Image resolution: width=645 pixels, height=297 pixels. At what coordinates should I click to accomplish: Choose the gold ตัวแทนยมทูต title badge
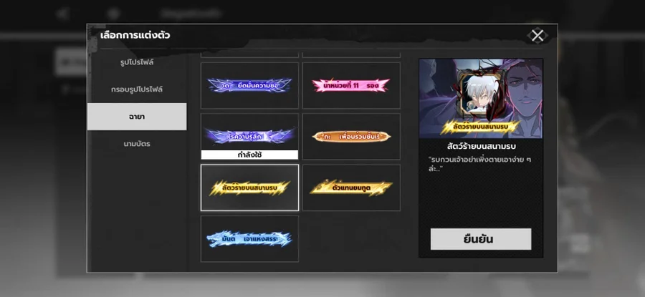(351, 188)
